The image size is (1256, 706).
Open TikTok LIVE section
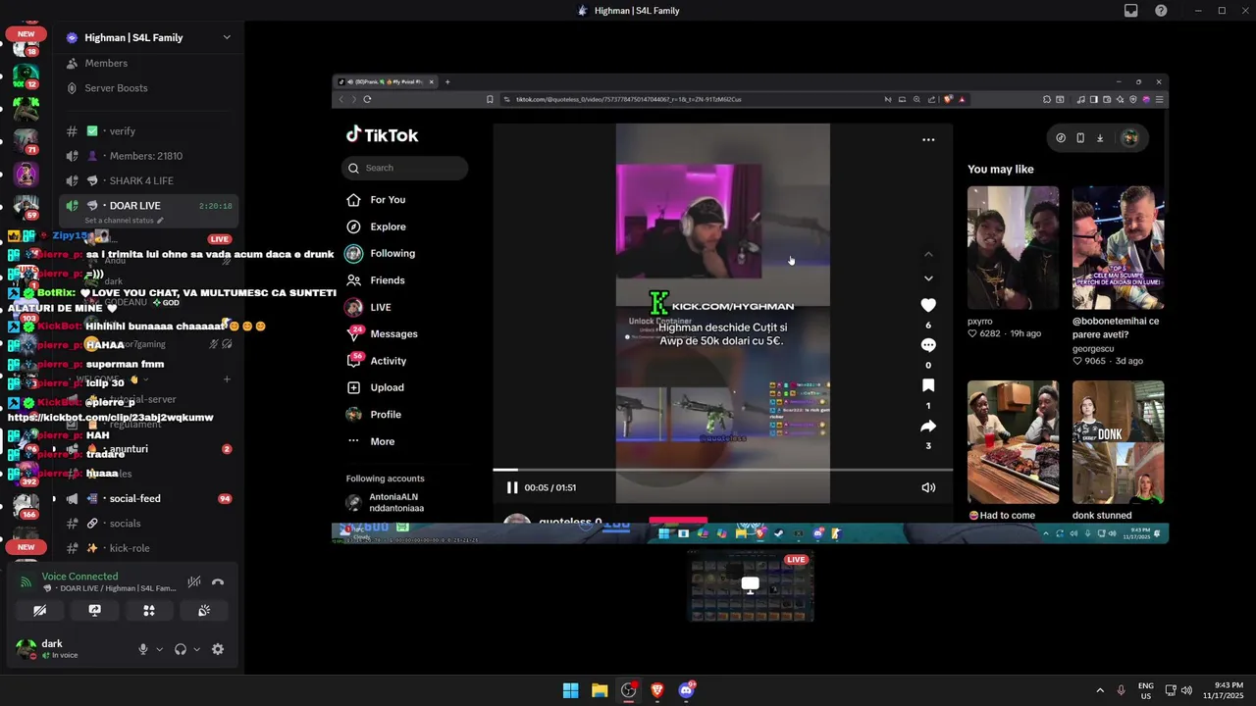coord(381,307)
